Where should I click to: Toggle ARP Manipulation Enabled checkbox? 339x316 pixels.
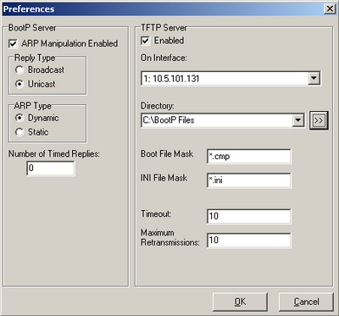13,44
